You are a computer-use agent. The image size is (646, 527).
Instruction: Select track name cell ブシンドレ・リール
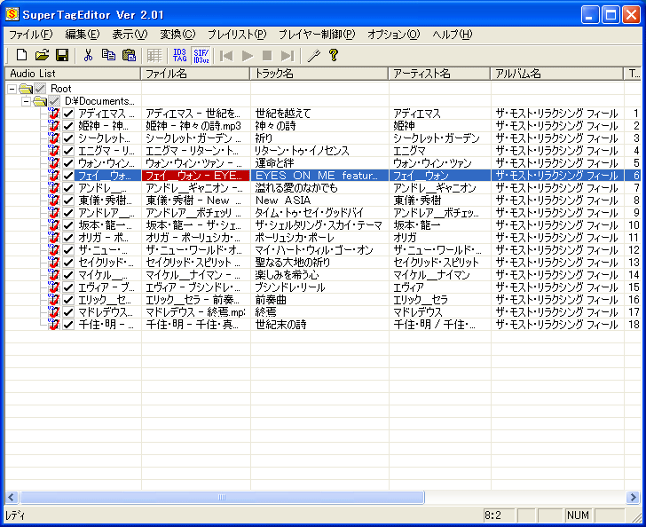tap(319, 287)
